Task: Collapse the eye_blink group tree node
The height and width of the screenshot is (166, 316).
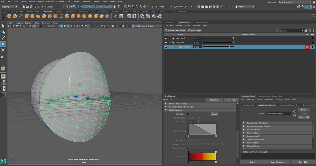Action: [170, 43]
